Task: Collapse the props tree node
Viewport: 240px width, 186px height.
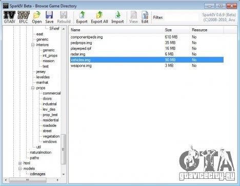Action: pos(33,88)
